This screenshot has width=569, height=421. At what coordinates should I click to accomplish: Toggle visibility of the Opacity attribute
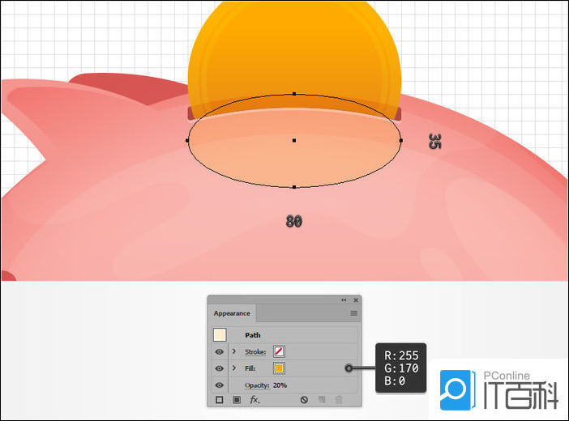[x=219, y=385]
